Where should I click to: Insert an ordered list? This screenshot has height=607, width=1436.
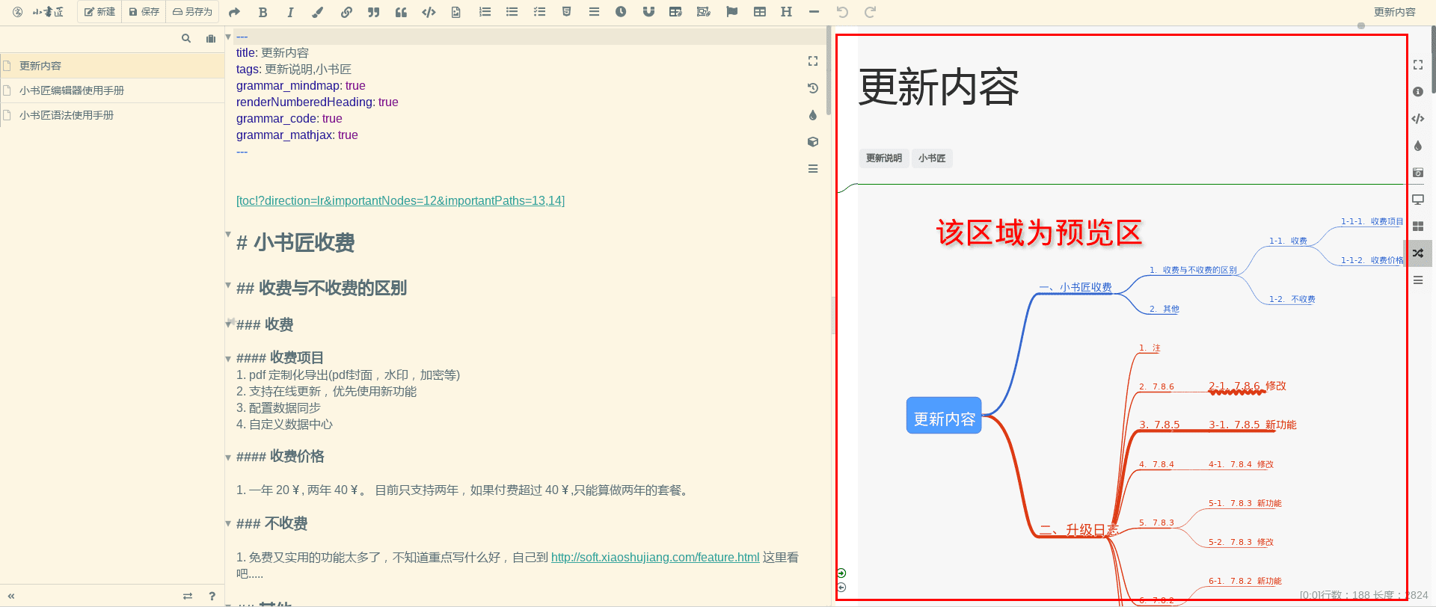tap(485, 12)
